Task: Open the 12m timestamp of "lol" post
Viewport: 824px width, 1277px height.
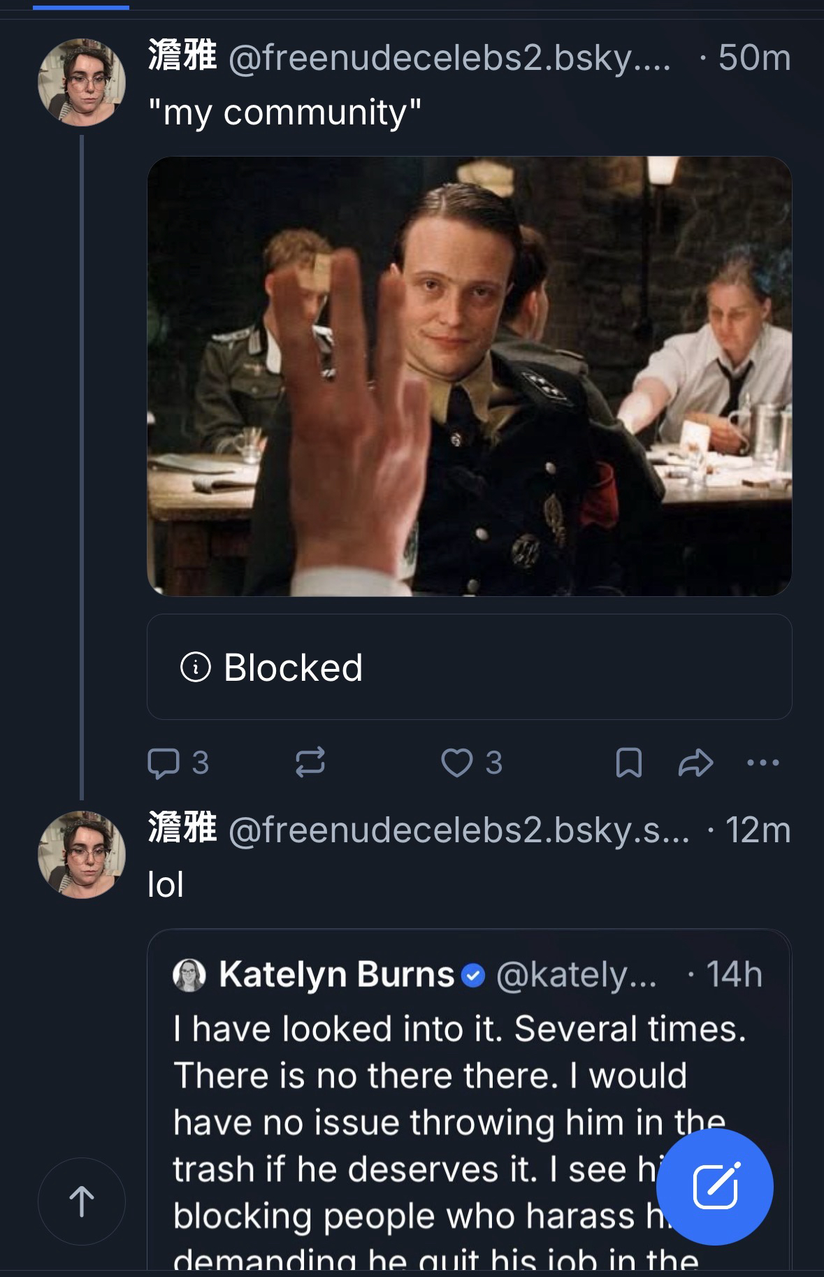Action: [758, 830]
